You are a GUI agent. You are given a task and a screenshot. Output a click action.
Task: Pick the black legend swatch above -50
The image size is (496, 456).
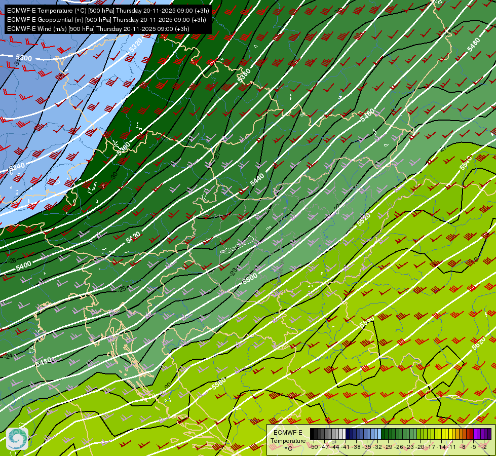pyautogui.click(x=312, y=434)
